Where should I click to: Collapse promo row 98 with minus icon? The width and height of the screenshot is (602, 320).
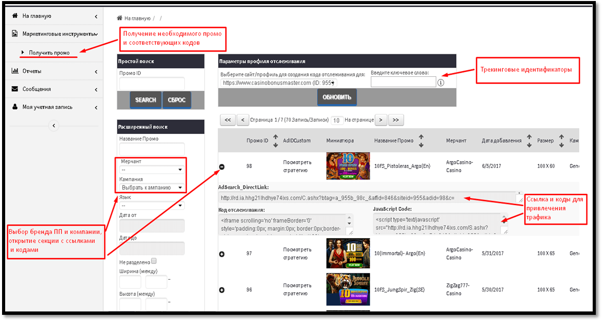[222, 166]
